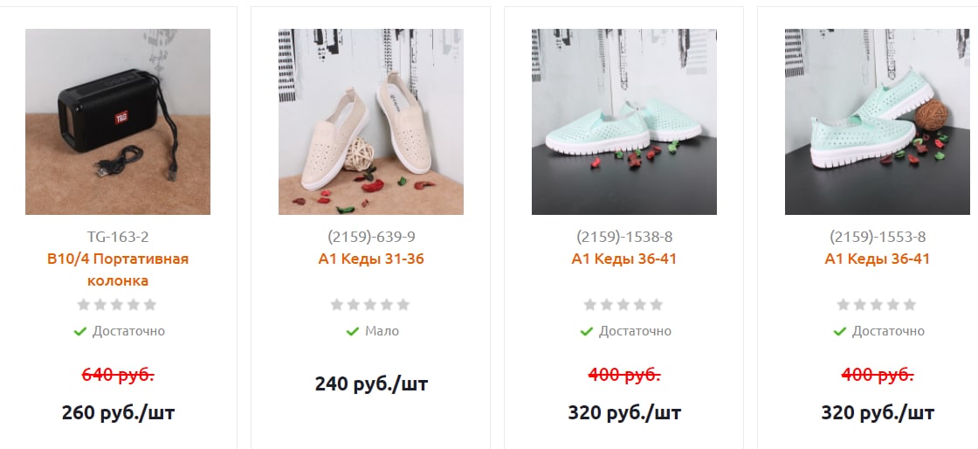
Task: Click the '240 руб./шт' price label
Action: coord(371,383)
